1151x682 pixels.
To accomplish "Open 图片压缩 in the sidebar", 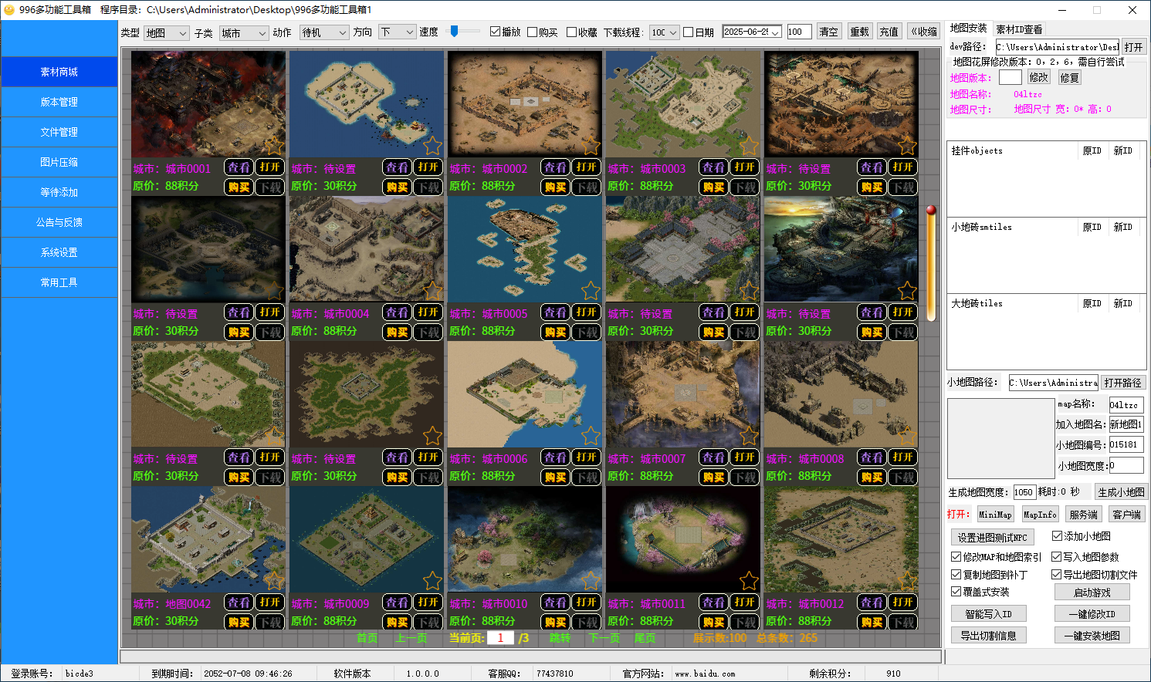I will click(59, 162).
